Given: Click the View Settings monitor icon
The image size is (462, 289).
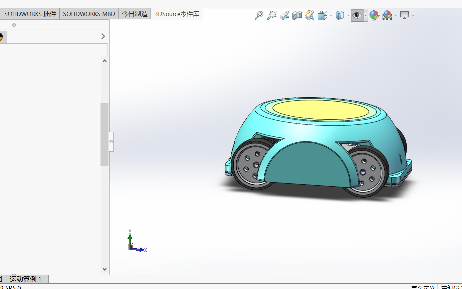Looking at the screenshot, I should (405, 15).
